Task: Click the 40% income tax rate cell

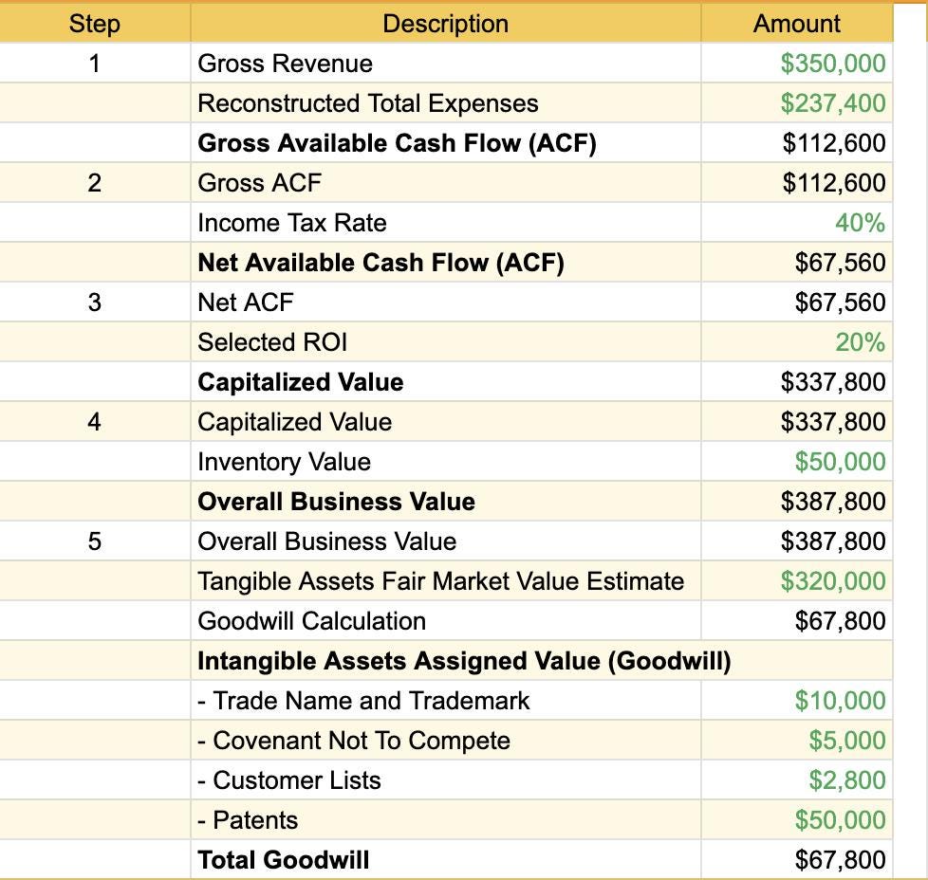Action: click(x=859, y=223)
